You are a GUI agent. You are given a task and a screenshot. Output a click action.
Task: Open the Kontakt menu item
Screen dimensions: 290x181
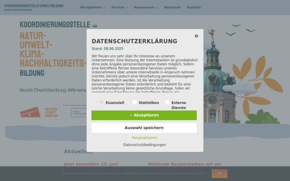tap(194, 7)
